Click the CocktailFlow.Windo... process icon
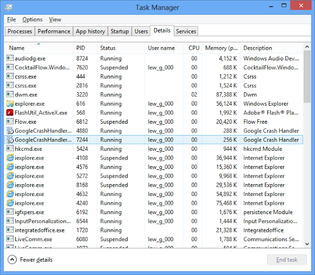This screenshot has width=315, height=275. [10, 67]
